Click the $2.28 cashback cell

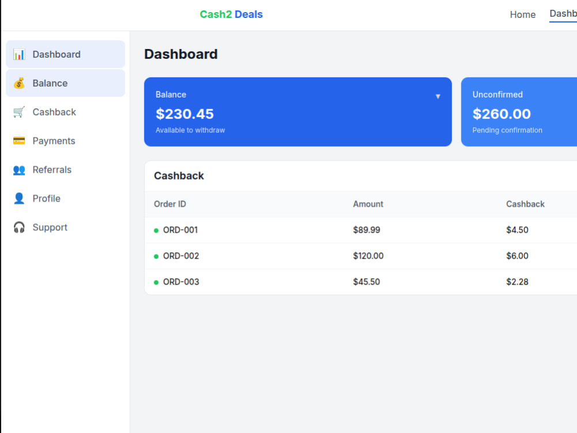coord(517,282)
